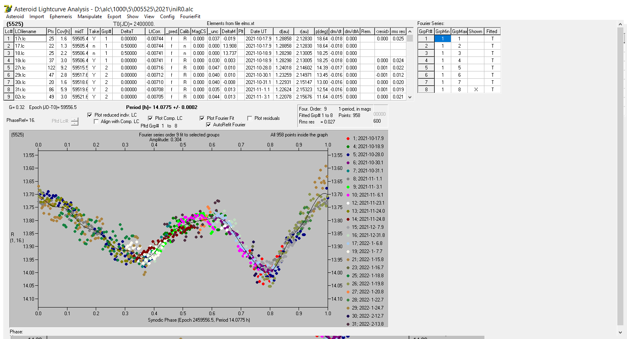
Task: Click the Pltd Lc# spinner control
Action: (x=74, y=121)
